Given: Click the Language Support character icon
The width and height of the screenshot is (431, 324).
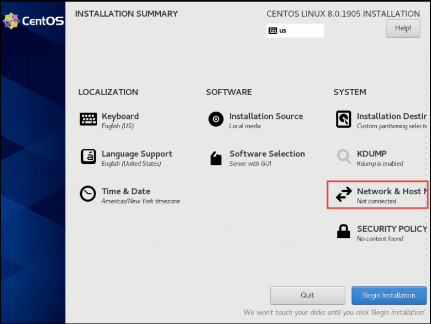Looking at the screenshot, I should [88, 156].
